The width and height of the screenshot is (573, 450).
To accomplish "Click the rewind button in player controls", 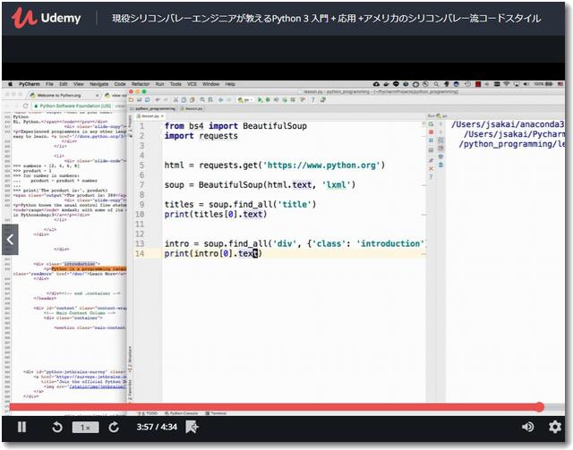I will point(57,428).
